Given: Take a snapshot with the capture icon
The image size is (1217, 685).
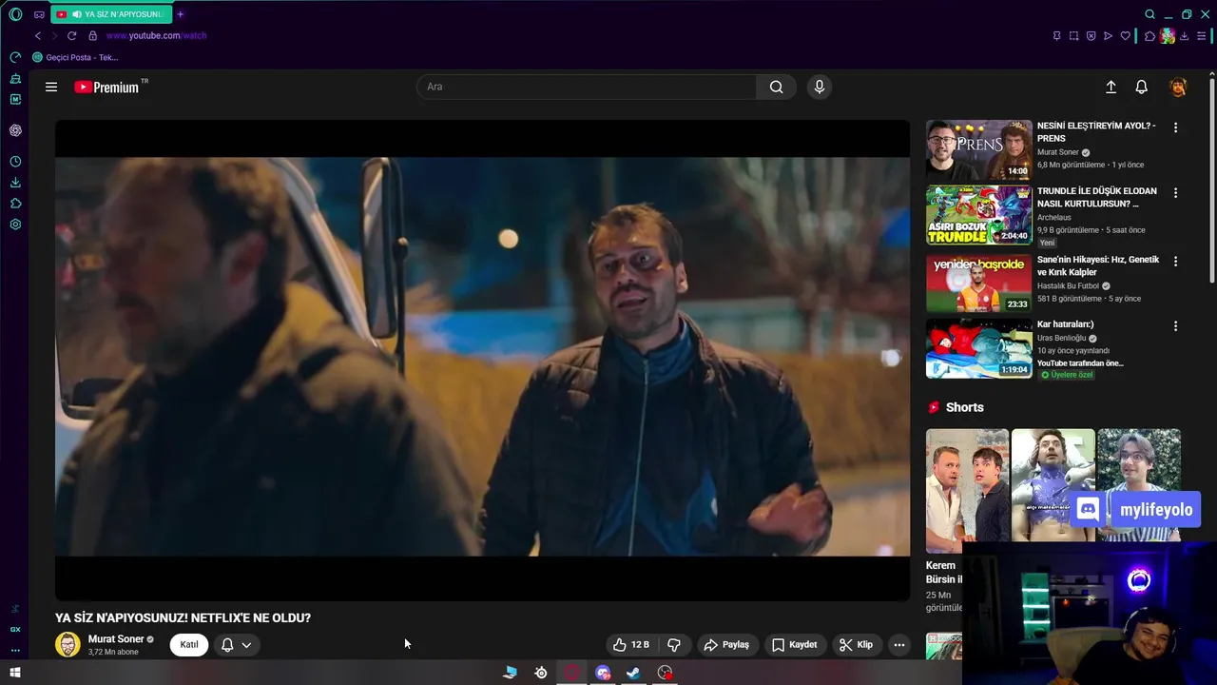Looking at the screenshot, I should point(1073,35).
